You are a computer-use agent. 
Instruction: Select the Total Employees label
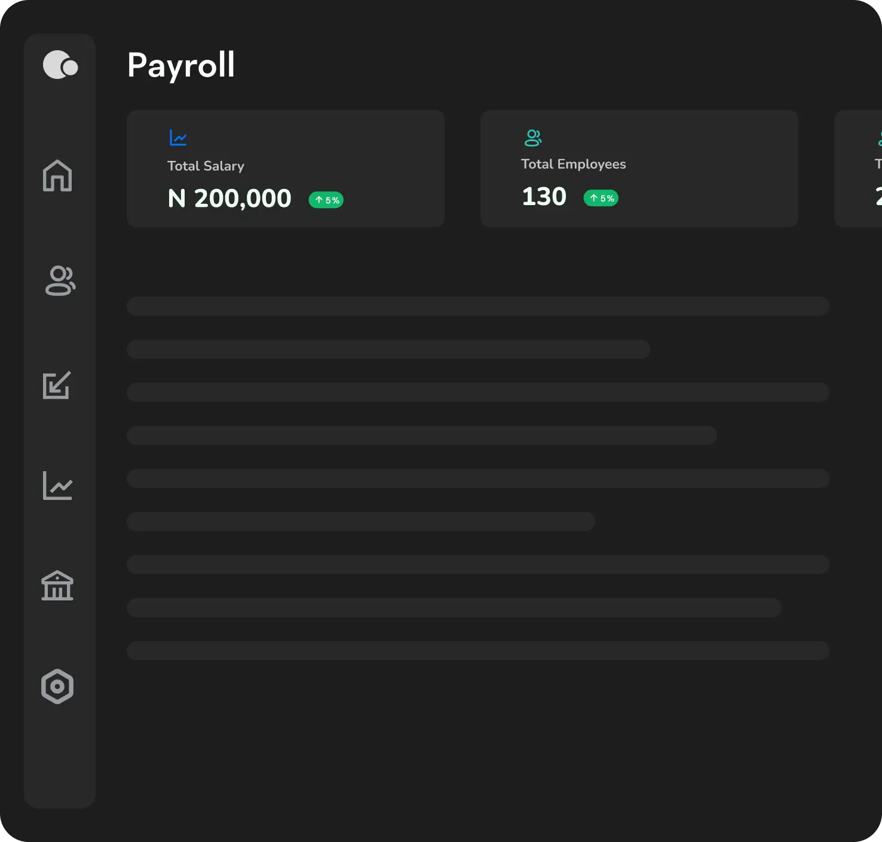point(573,164)
